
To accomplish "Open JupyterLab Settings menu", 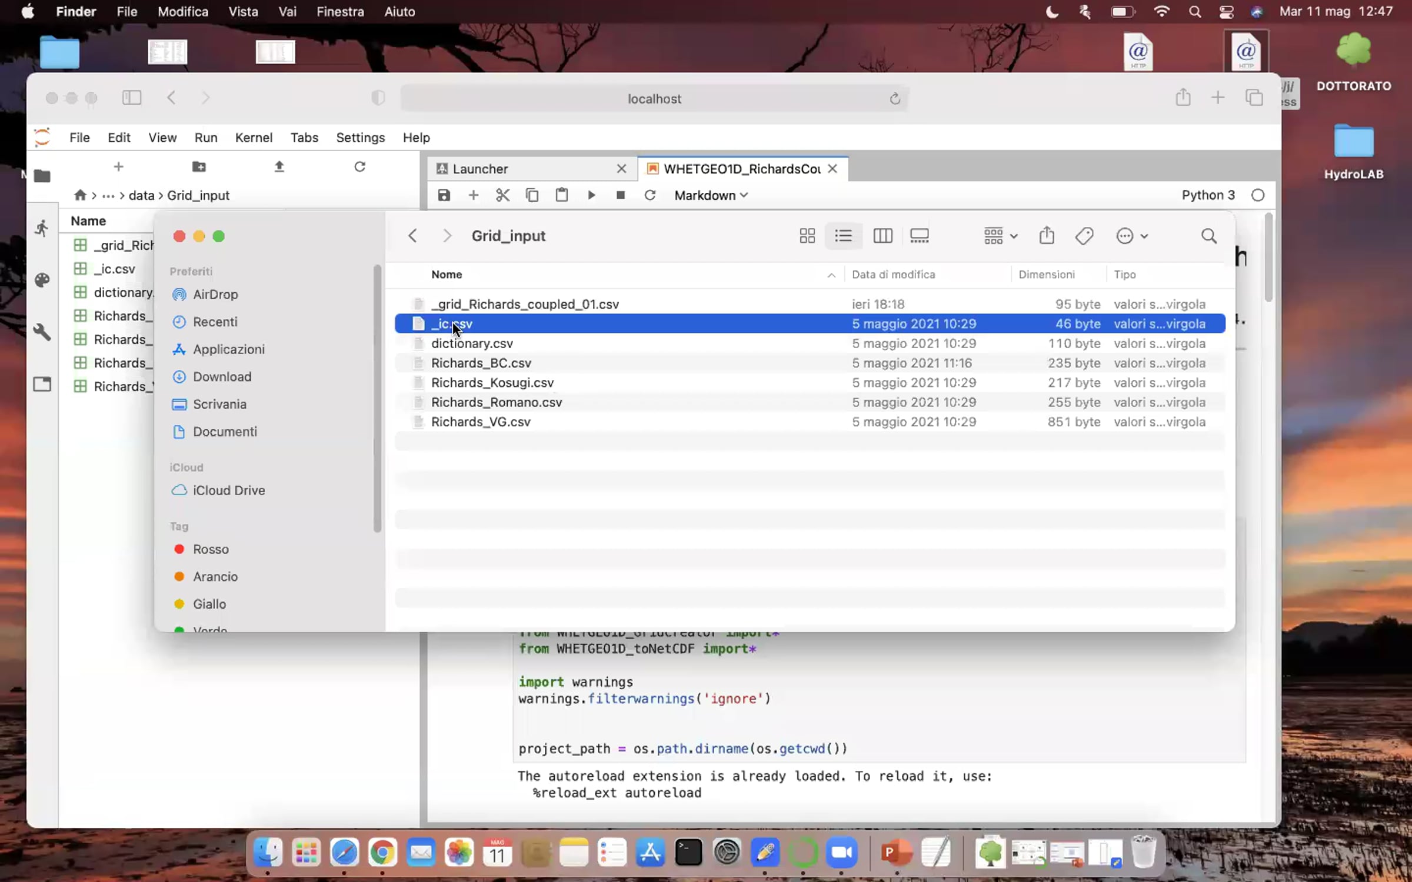I will point(360,138).
